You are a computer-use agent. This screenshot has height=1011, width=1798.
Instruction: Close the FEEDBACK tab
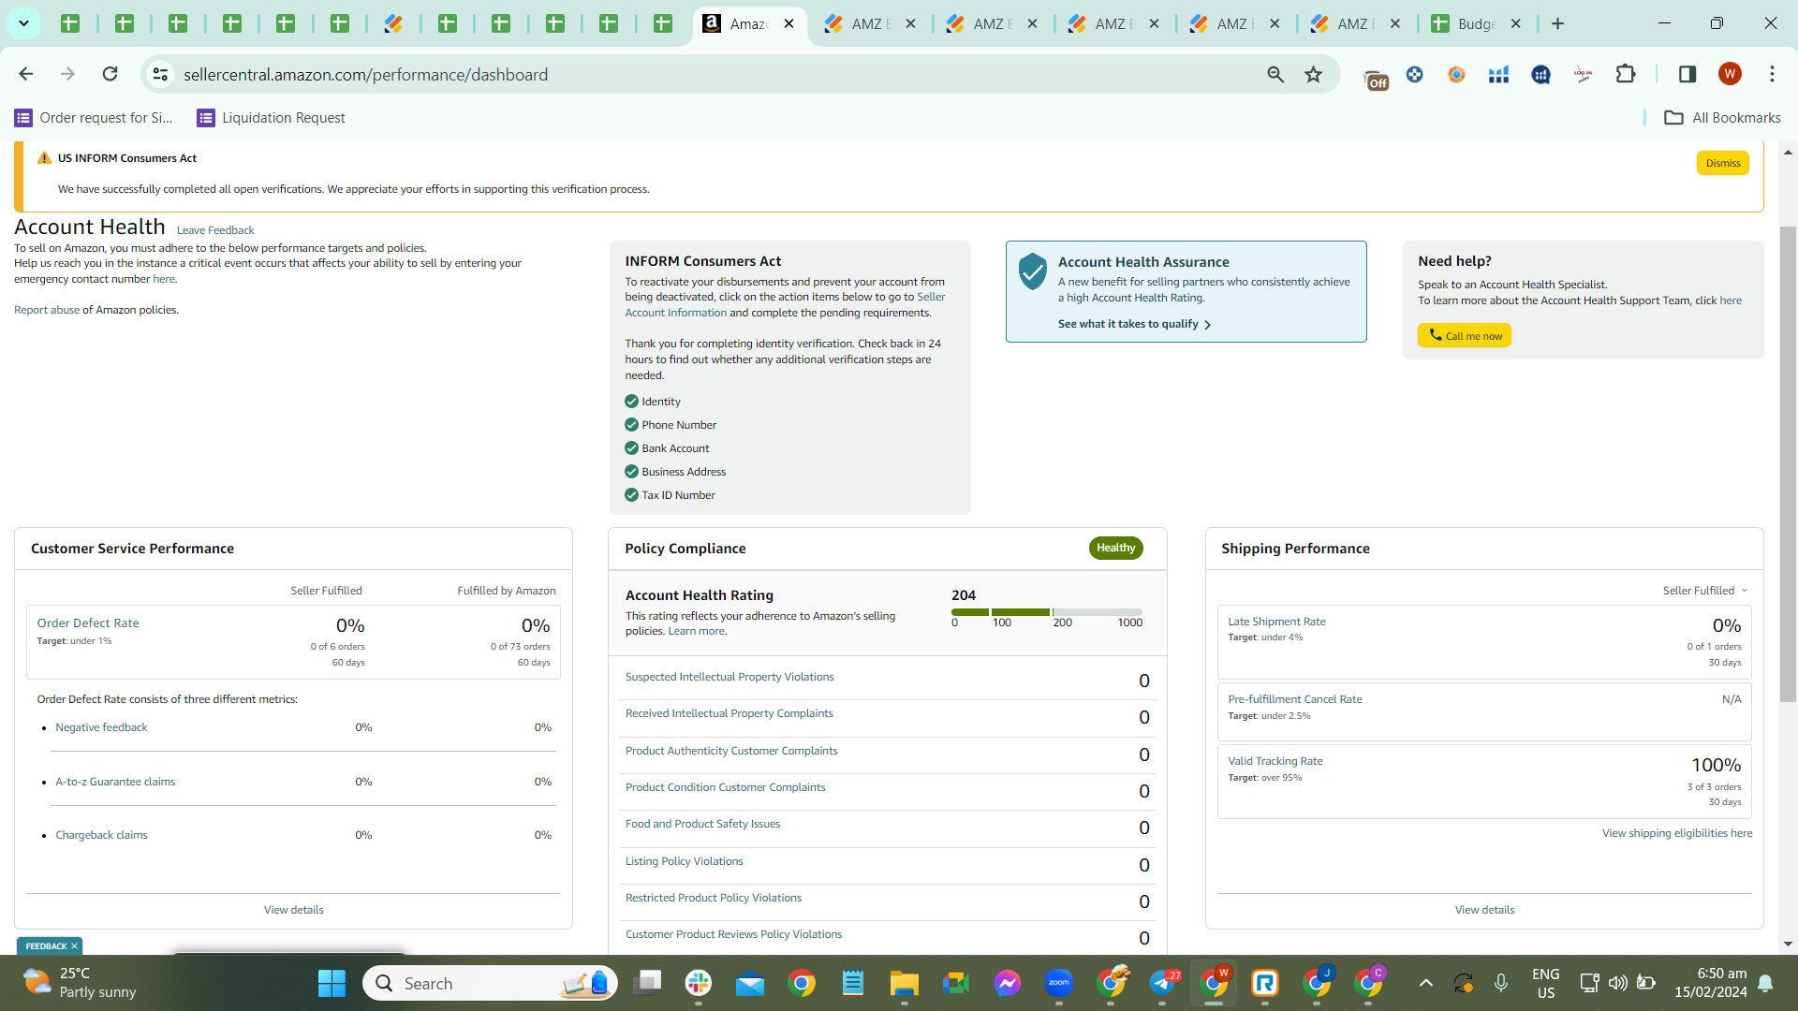(74, 946)
